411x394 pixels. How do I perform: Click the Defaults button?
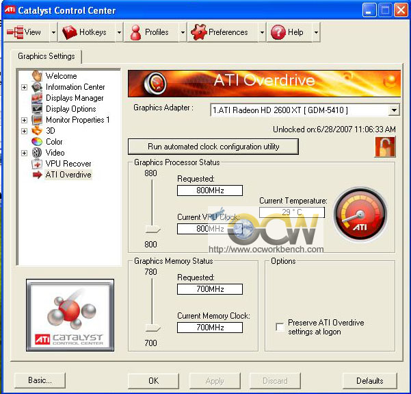(x=369, y=380)
